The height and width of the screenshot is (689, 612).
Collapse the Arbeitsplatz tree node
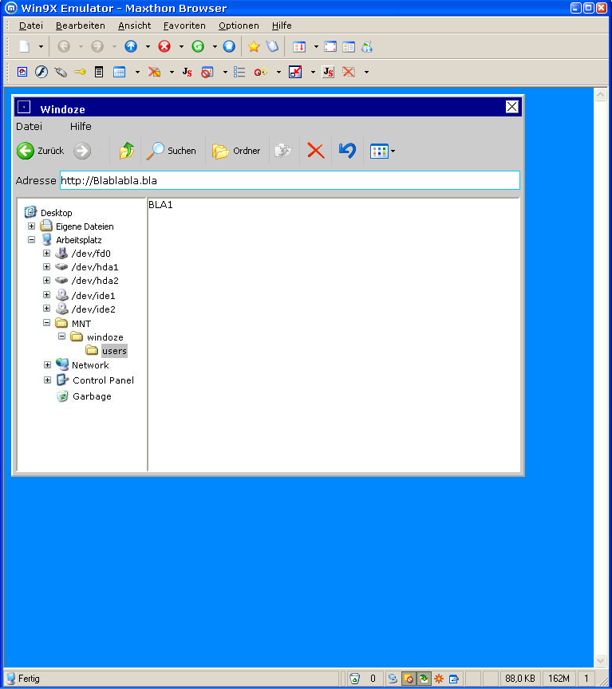tap(31, 239)
